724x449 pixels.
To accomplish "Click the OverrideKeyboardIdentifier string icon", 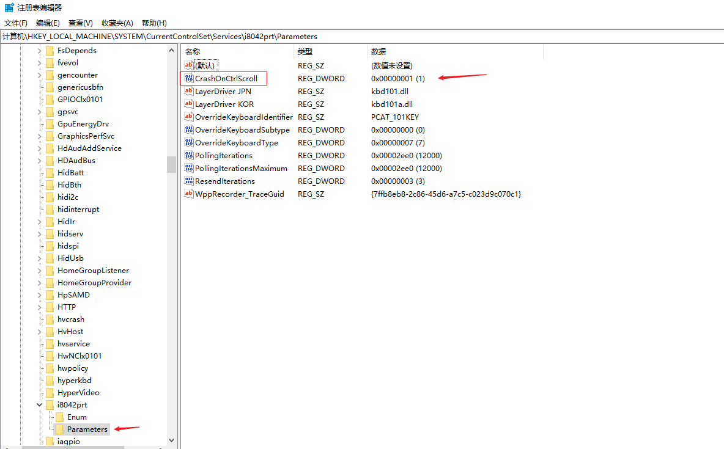I will point(189,117).
